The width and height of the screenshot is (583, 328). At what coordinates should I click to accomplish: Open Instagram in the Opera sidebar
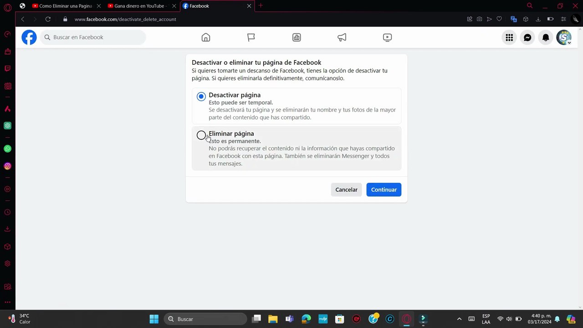[7, 166]
